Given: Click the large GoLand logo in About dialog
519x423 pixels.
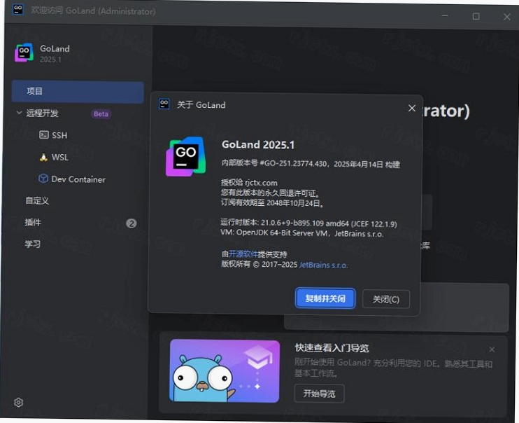Looking at the screenshot, I should 185,156.
